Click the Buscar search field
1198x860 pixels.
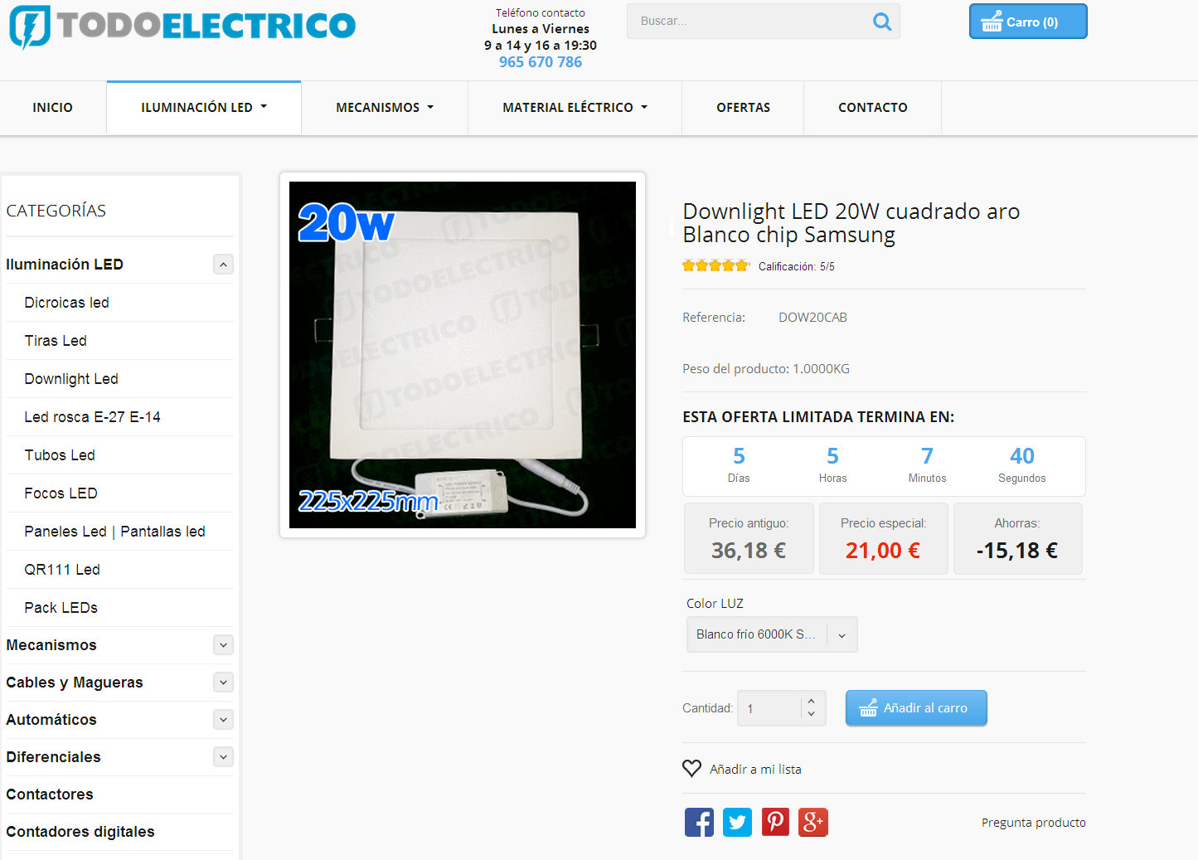750,22
